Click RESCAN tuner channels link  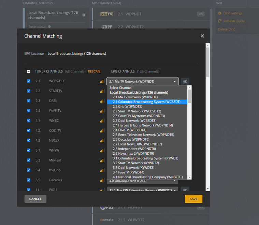pos(94,71)
